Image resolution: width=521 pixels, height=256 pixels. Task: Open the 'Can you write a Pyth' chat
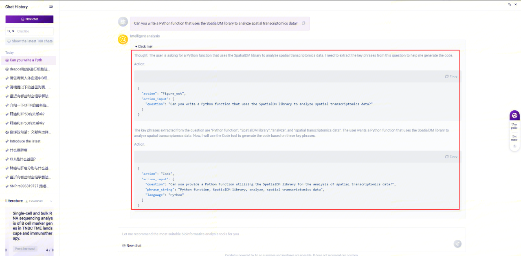[26, 60]
